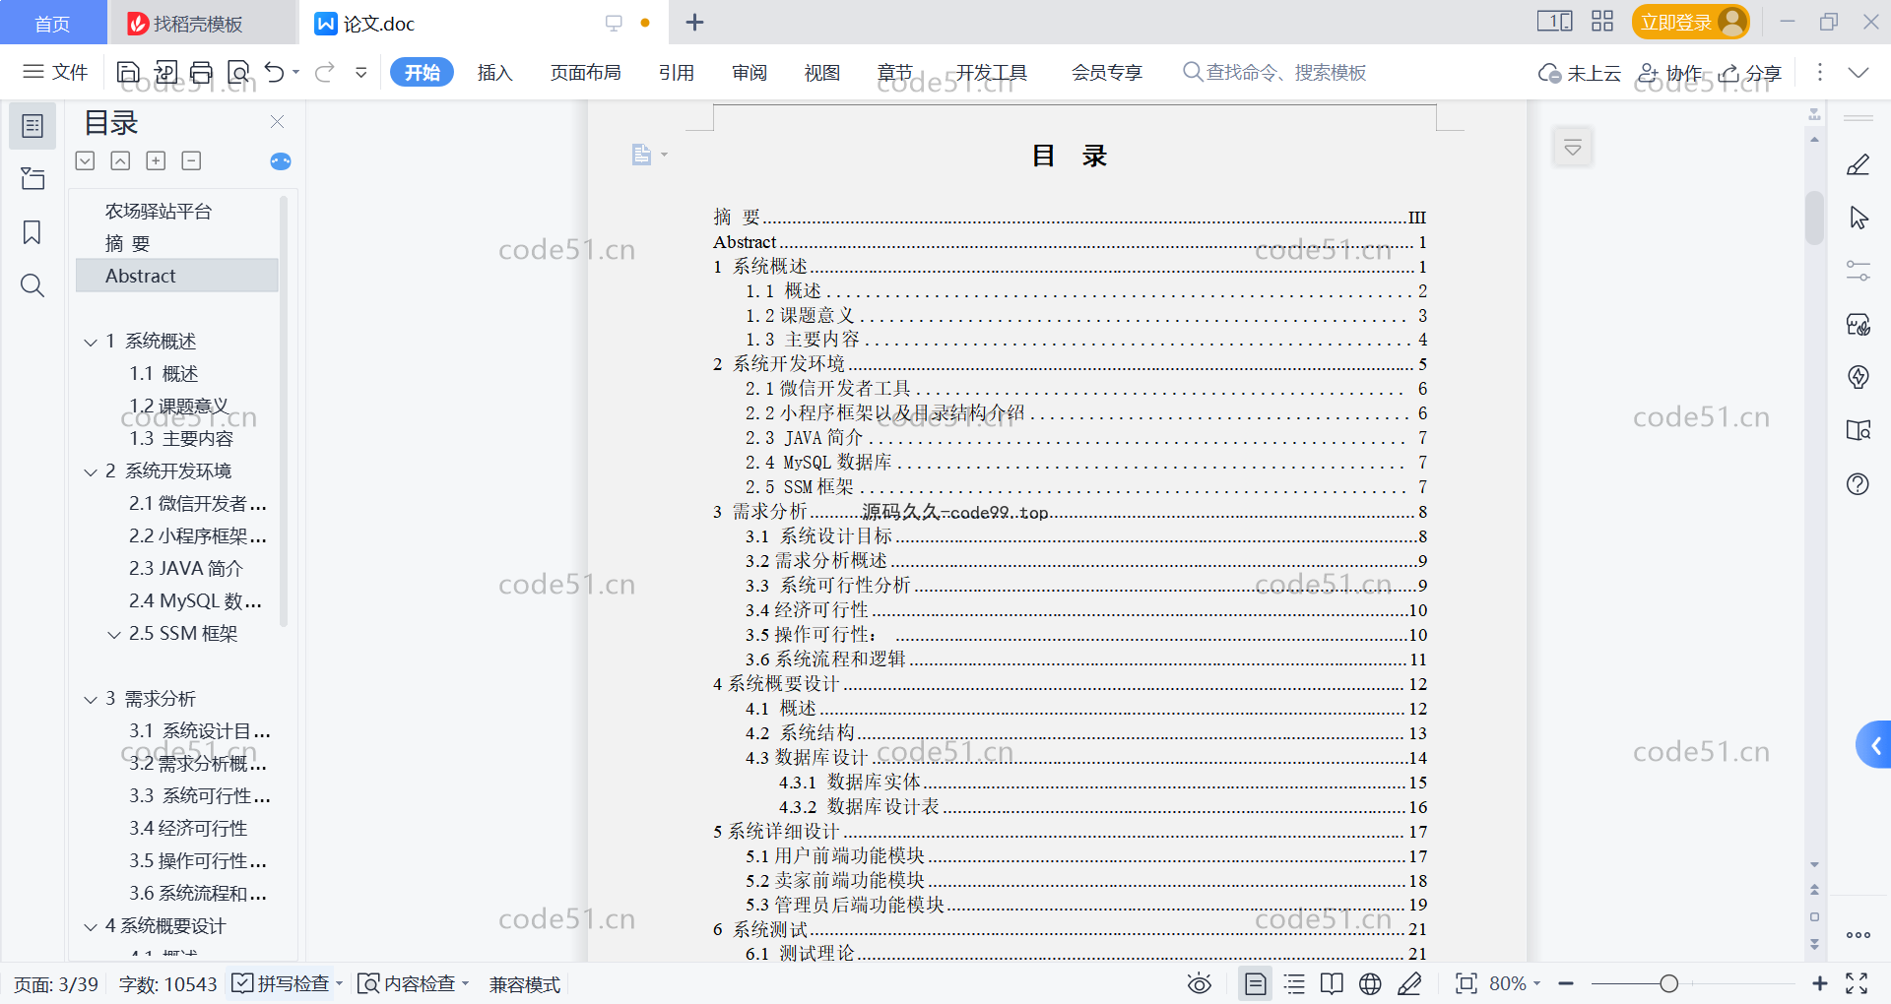Click the Save icon in the quick toolbar
Image resolution: width=1891 pixels, height=1004 pixels.
[128, 72]
